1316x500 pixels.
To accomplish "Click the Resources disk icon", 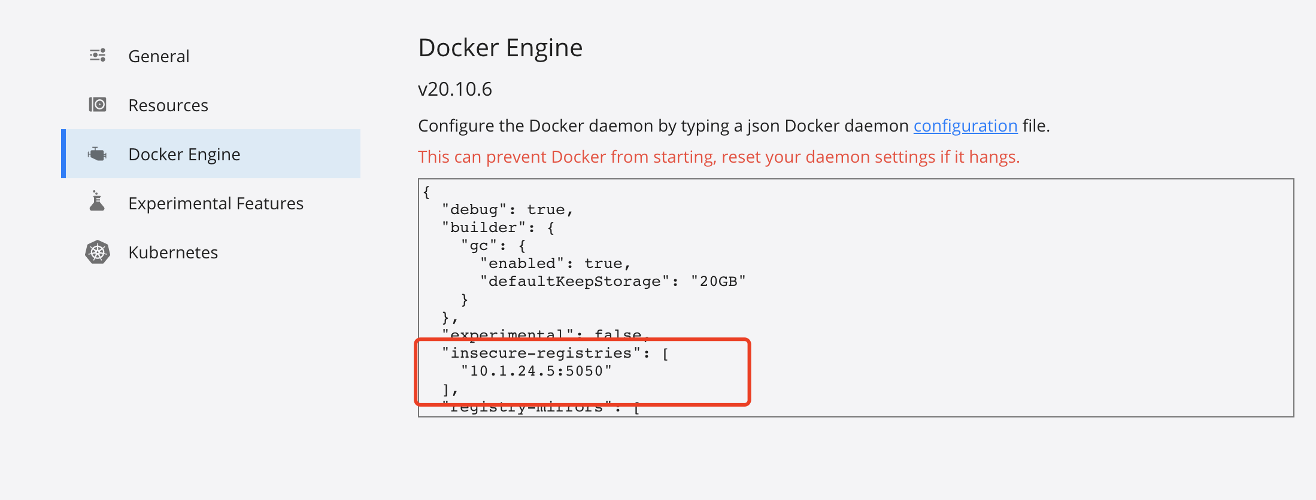I will click(98, 105).
